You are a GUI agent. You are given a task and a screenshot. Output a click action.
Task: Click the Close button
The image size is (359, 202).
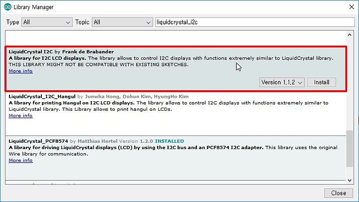pos(339,193)
